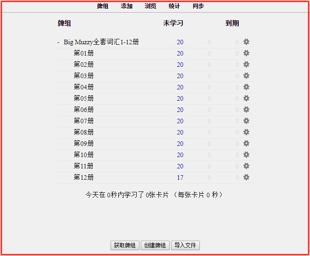Open sub-deck 第12册
This screenshot has height=256, width=310.
[83, 177]
